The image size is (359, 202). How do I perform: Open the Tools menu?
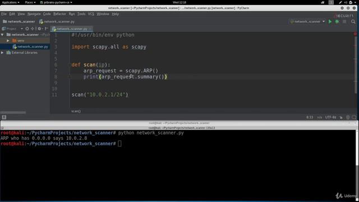pos(81,14)
